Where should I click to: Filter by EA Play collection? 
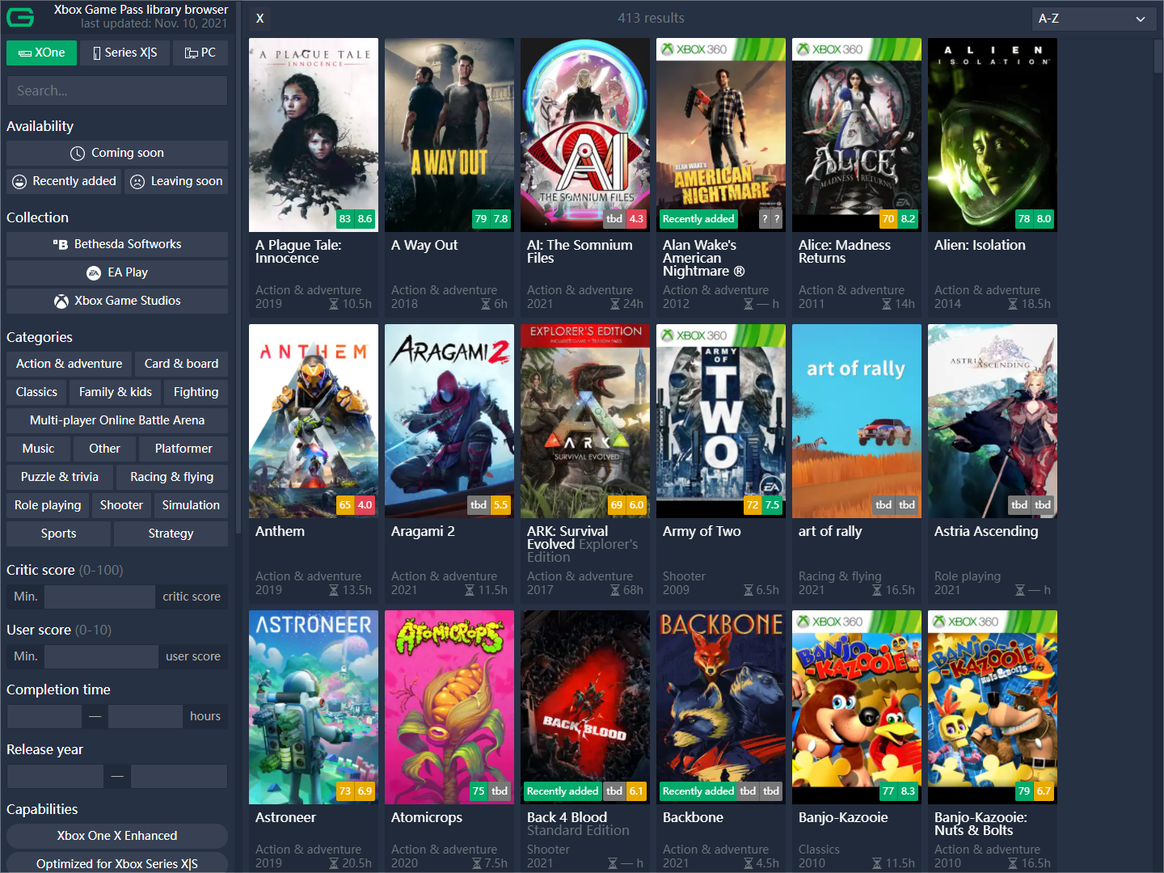pos(116,272)
